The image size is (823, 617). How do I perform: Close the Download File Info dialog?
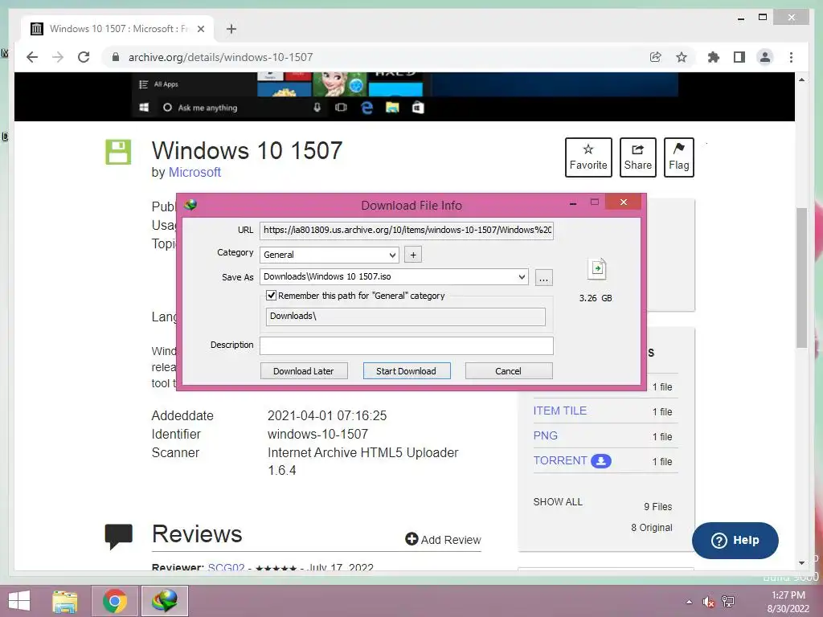point(623,202)
